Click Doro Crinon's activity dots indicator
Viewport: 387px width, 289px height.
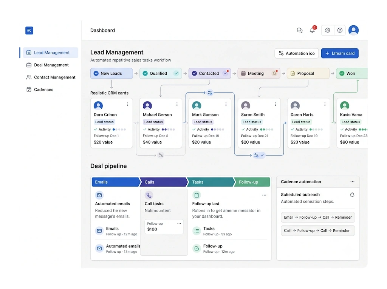(x=119, y=129)
